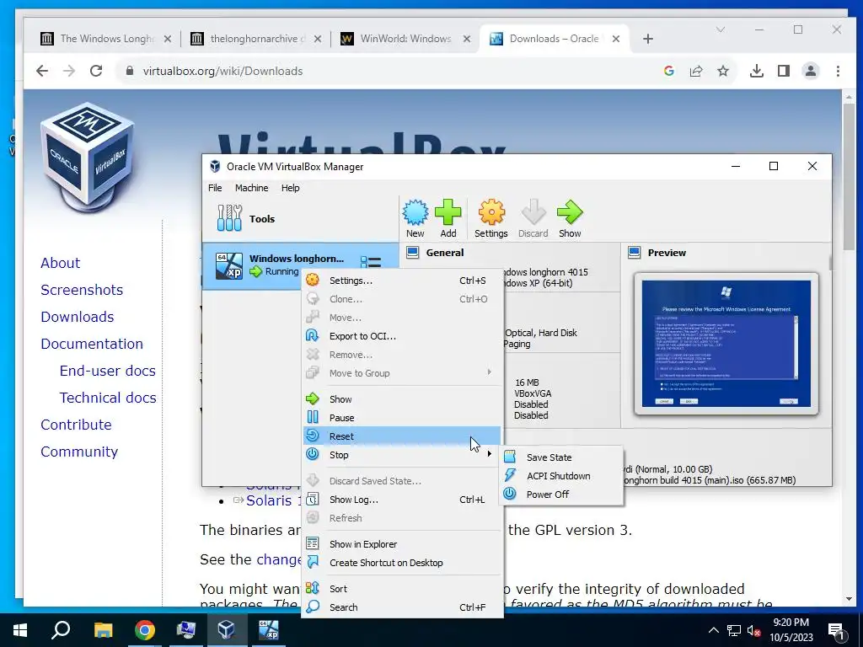Open Chrome three-dot menu
This screenshot has height=647, width=863.
coord(838,71)
